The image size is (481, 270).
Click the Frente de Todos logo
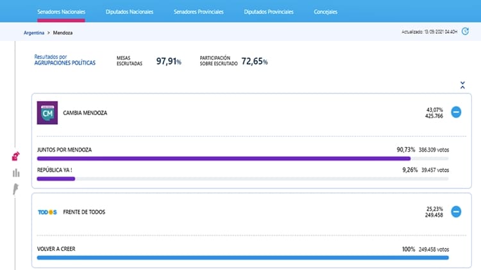tap(47, 212)
